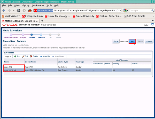Image resolution: width=155 pixels, height=119 pixels.
Task: Click the Columns step marker icon
Action: coord(32,35)
